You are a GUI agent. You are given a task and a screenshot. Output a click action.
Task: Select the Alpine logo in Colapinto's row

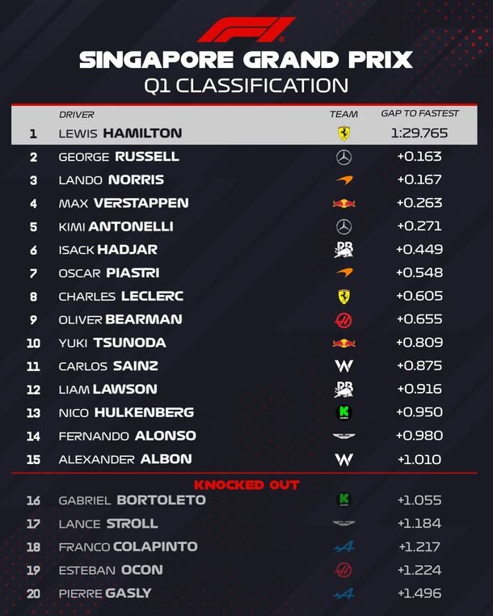[x=343, y=547]
